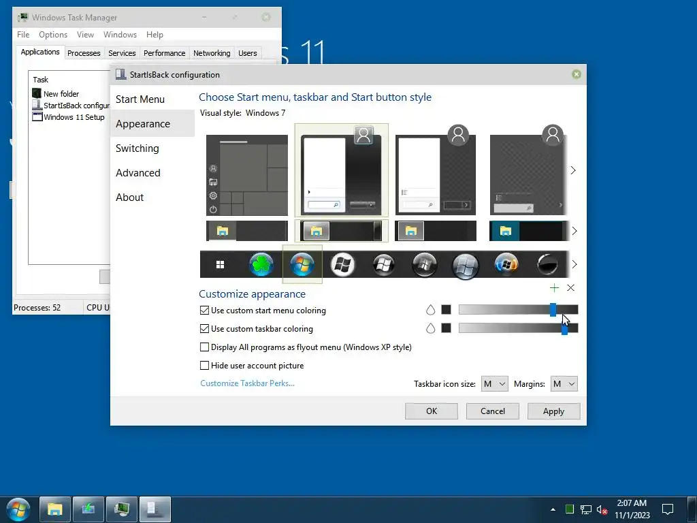Viewport: 697px width, 523px height.
Task: Select the Windows 7 colored start orb
Action: tap(302, 264)
